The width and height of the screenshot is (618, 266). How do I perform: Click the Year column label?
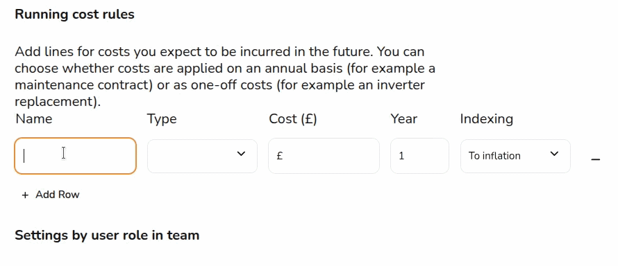pos(403,118)
